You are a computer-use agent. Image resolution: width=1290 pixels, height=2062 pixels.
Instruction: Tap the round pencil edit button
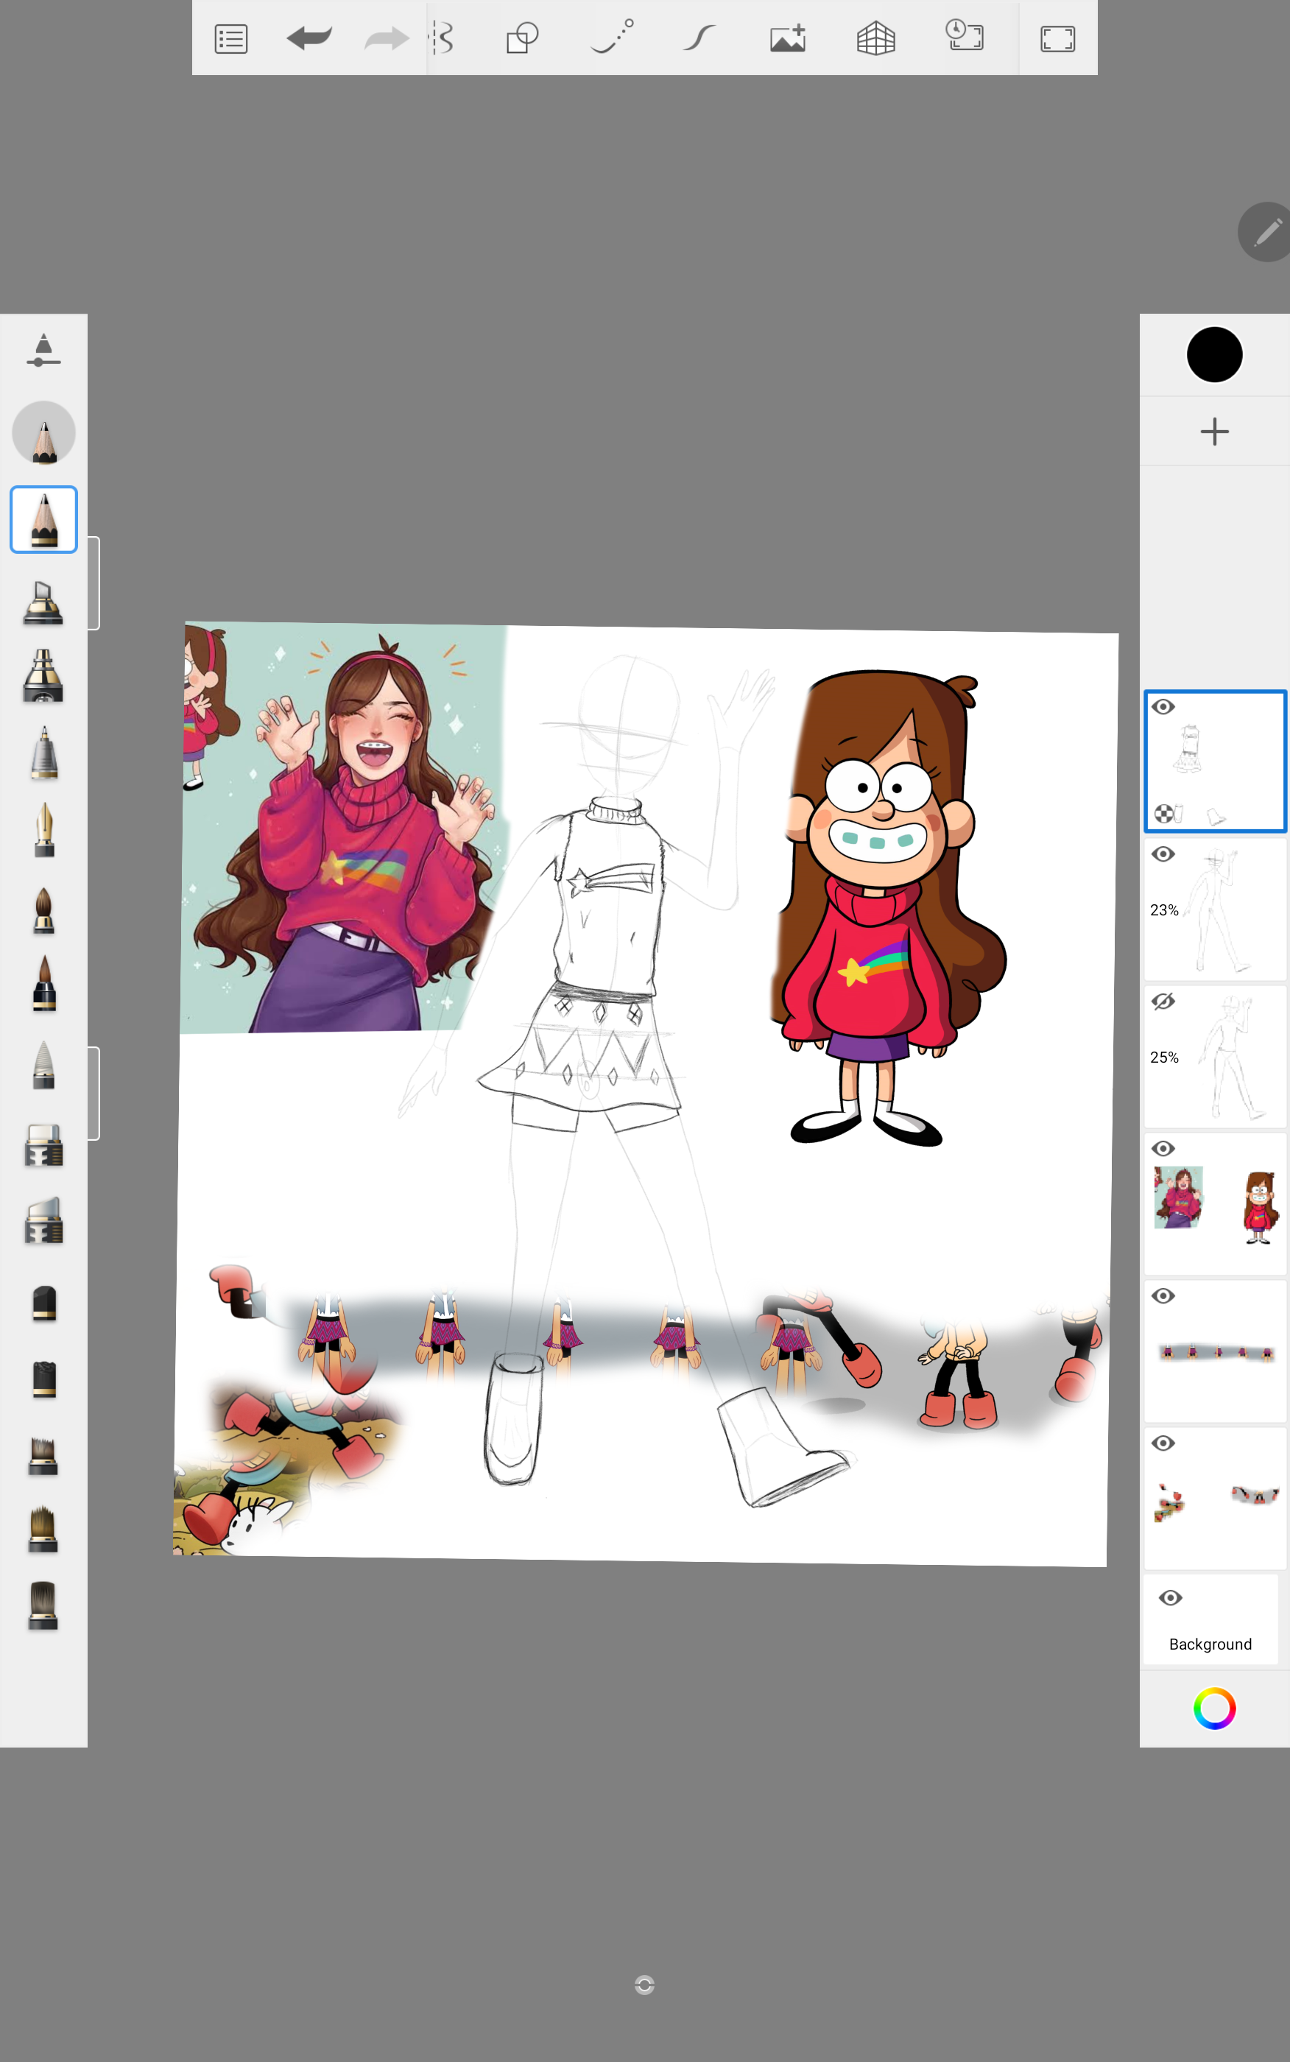tap(1266, 232)
